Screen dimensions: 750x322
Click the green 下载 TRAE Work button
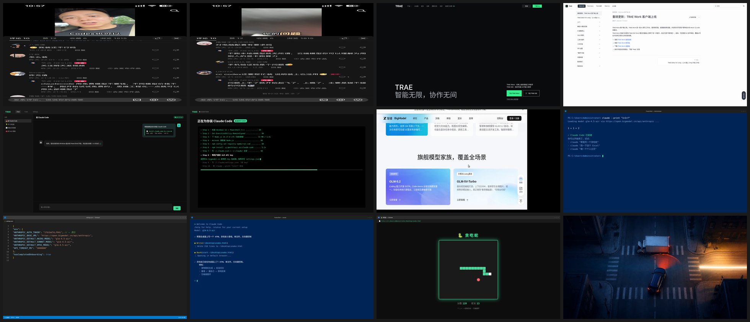pos(514,93)
